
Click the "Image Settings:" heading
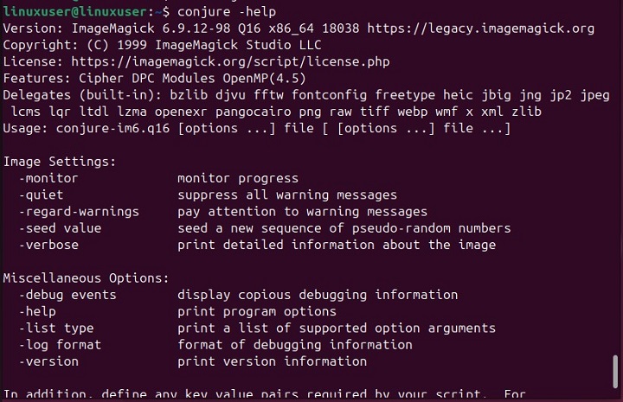[x=59, y=162]
